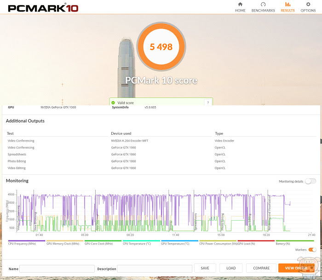322x280 pixels.
Task: Click the gear icon above Options
Action: coord(308,4)
